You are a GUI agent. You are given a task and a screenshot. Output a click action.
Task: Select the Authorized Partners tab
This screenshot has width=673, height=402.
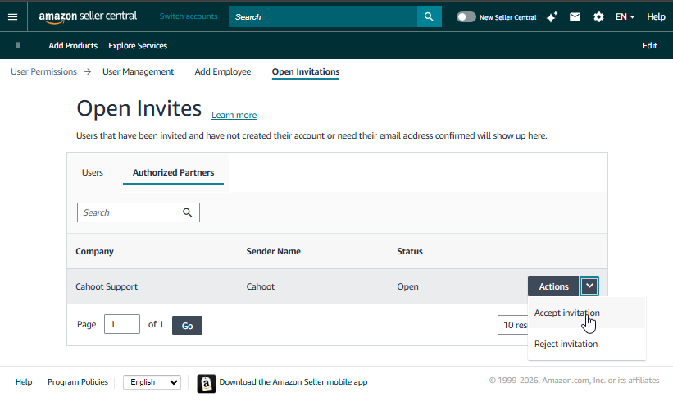click(x=174, y=172)
